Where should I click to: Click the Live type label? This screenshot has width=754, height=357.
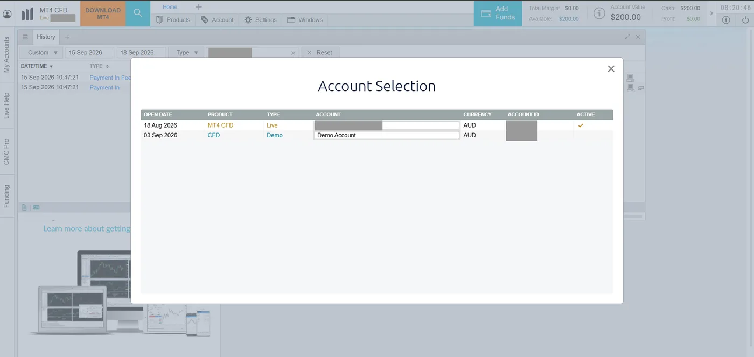pos(272,125)
